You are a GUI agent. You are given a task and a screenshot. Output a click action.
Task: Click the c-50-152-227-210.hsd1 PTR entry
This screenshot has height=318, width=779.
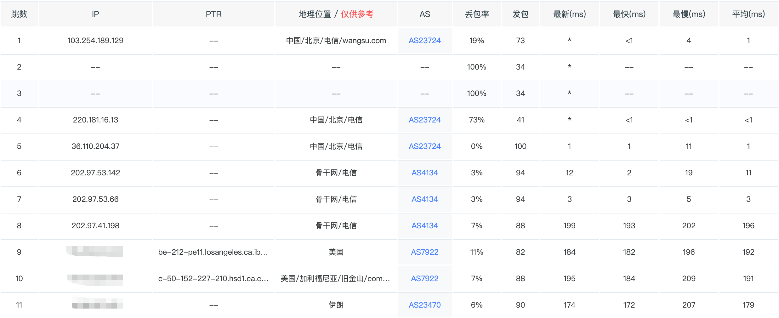(213, 279)
